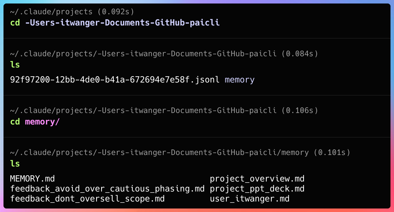
Task: Select the -Users-itwanger-Documents-GitHub-paicli cd argument
Action: pyautogui.click(x=122, y=23)
